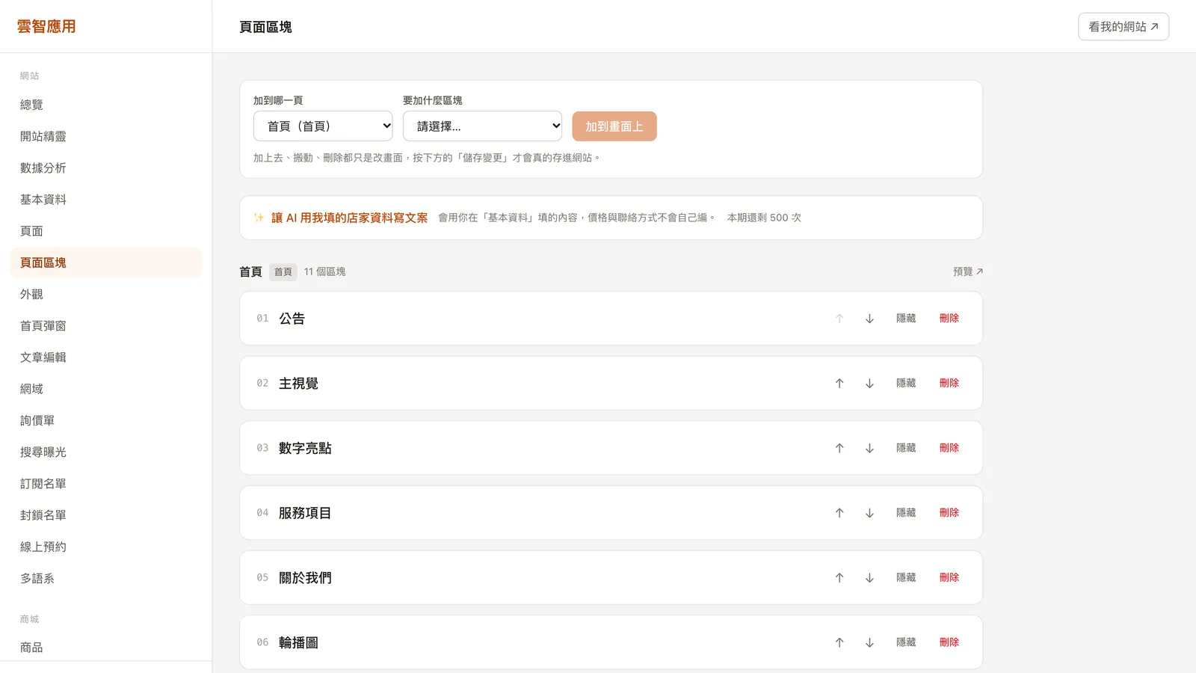The width and height of the screenshot is (1196, 673).
Task: Move 關於我們 block down
Action: coord(869,578)
